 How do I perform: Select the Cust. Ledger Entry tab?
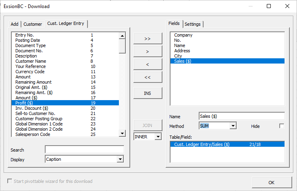coord(66,24)
